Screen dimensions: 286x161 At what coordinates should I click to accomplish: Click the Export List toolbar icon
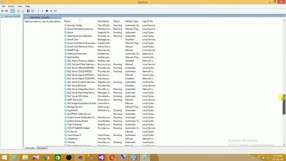pos(23,11)
